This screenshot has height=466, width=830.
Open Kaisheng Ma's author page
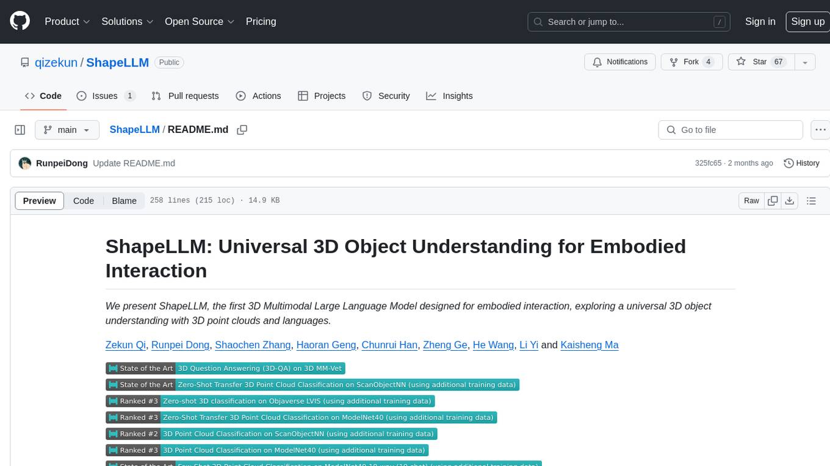pos(590,345)
